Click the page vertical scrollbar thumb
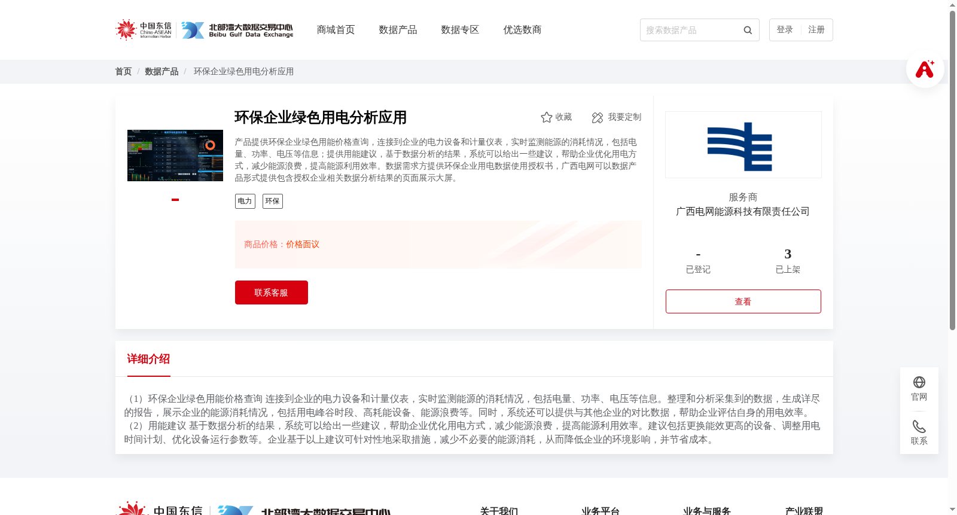Image resolution: width=957 pixels, height=515 pixels. [952, 170]
